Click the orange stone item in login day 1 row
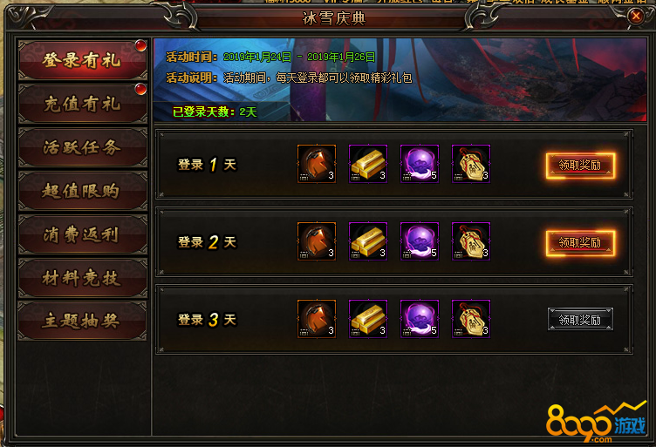 pos(317,164)
